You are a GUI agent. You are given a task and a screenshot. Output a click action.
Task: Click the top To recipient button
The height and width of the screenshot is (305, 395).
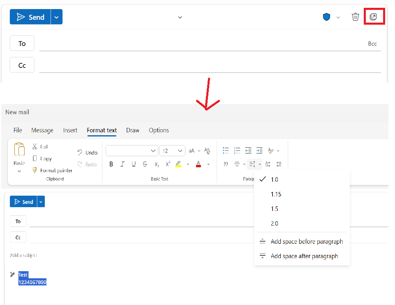click(x=22, y=43)
